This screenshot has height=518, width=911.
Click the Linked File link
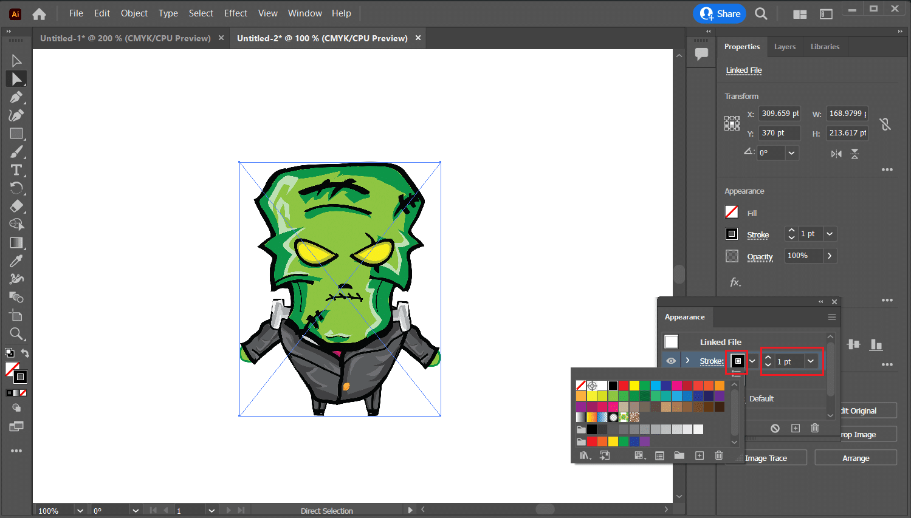pos(744,70)
